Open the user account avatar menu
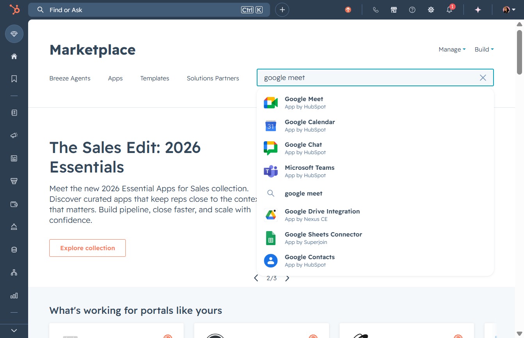This screenshot has height=338, width=524. [x=509, y=10]
